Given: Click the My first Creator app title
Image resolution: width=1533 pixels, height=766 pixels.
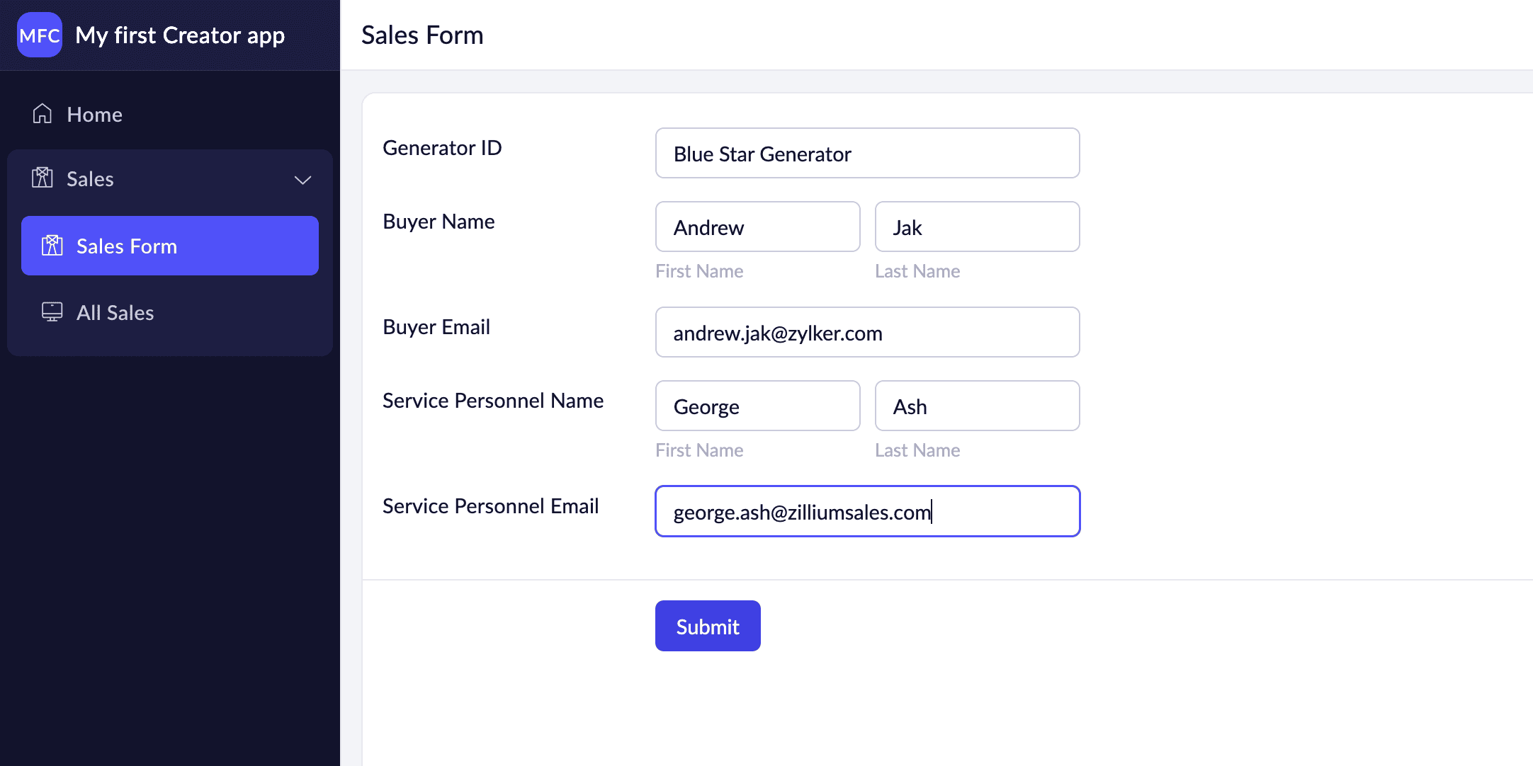Looking at the screenshot, I should 180,35.
